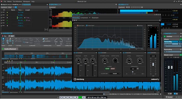
Task: Enable the Input Signal display checkbox
Action: click(x=77, y=25)
